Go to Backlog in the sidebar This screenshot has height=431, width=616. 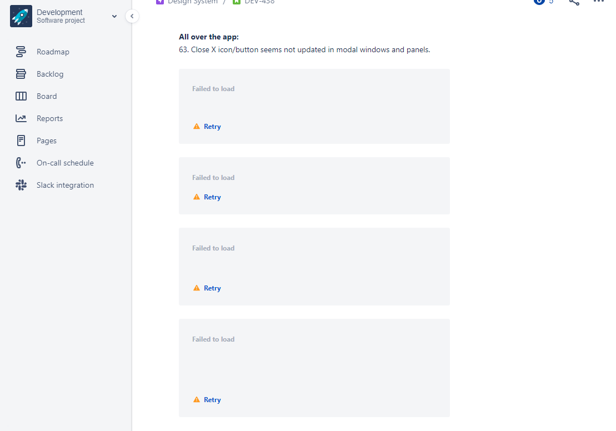50,74
